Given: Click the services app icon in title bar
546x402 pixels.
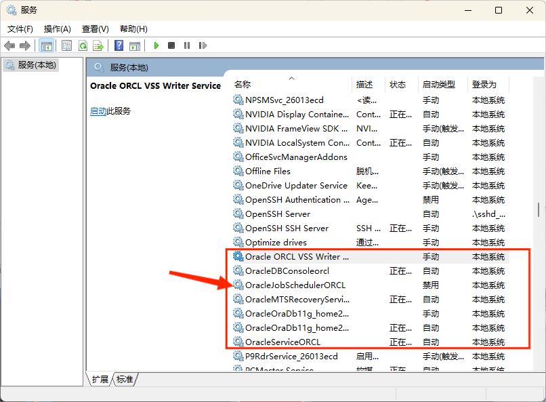Looking at the screenshot, I should 12,10.
